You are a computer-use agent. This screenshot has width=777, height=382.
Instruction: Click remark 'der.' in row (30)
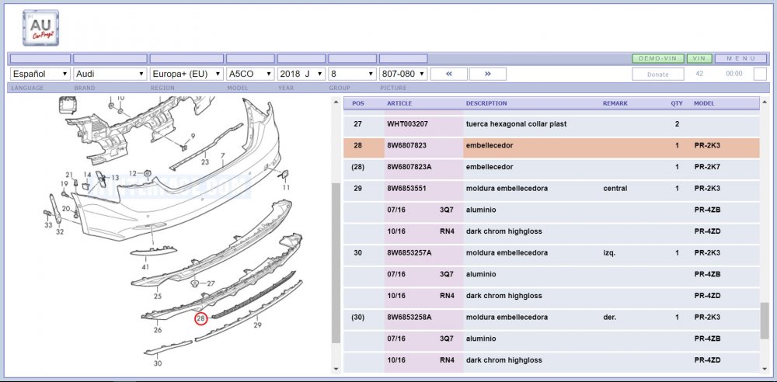click(x=610, y=317)
